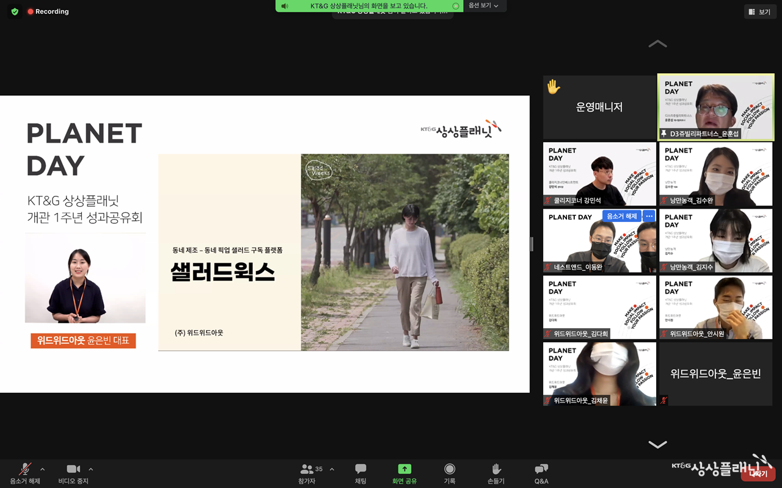Stop camera with 비디오 중지 button
The width and height of the screenshot is (782, 488).
73,473
